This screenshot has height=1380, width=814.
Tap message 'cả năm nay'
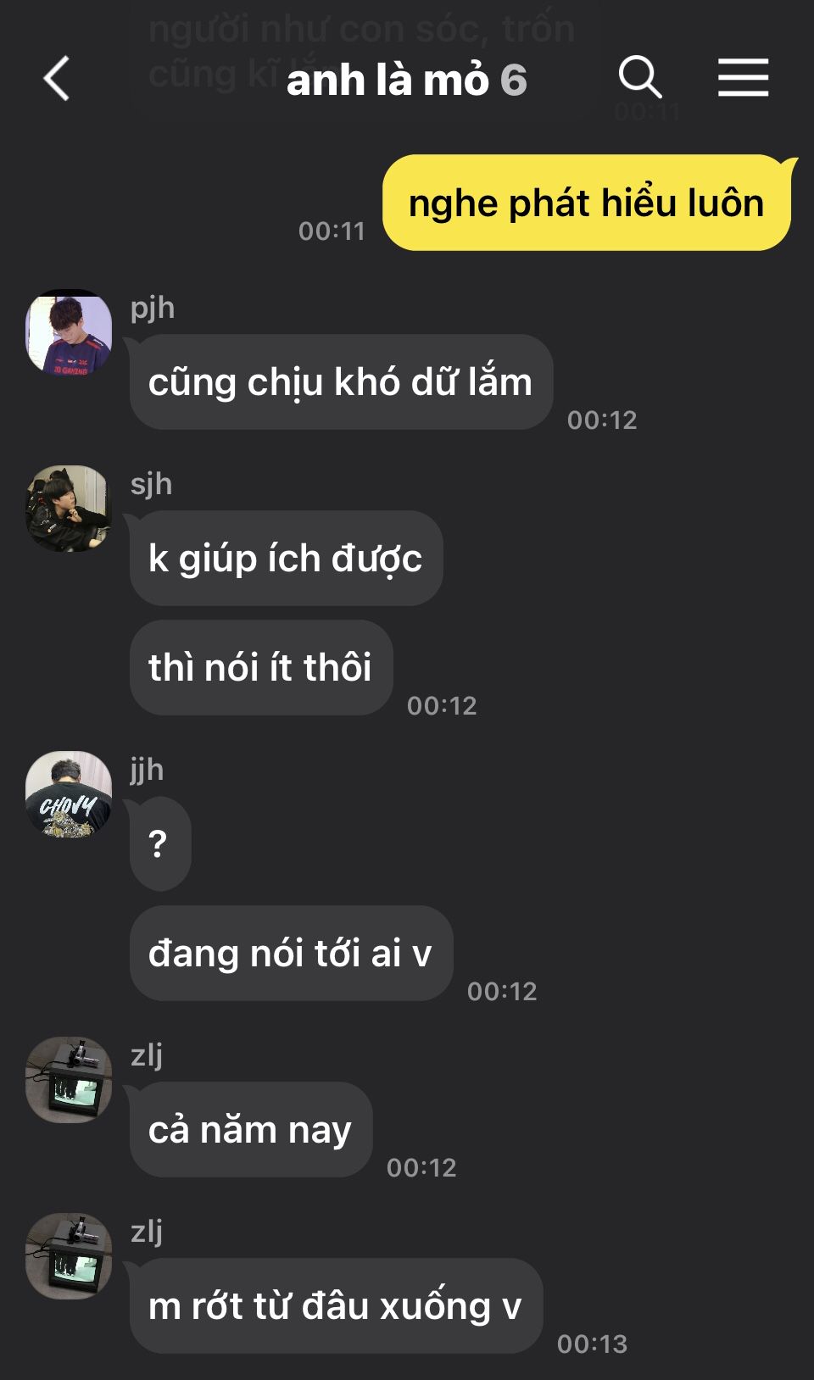click(251, 1129)
